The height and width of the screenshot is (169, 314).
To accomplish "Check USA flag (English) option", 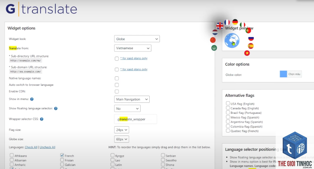I will coord(228,103).
